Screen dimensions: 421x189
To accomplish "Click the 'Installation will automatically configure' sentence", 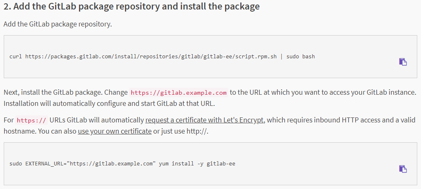I will (83, 103).
